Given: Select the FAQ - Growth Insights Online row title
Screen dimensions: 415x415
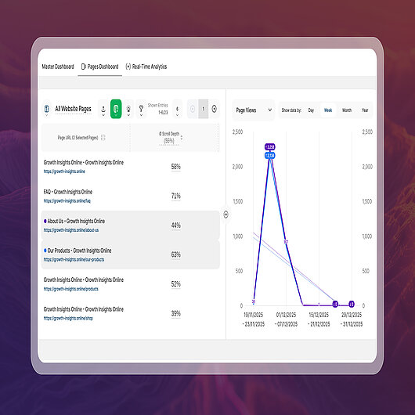Looking at the screenshot, I should point(68,192).
